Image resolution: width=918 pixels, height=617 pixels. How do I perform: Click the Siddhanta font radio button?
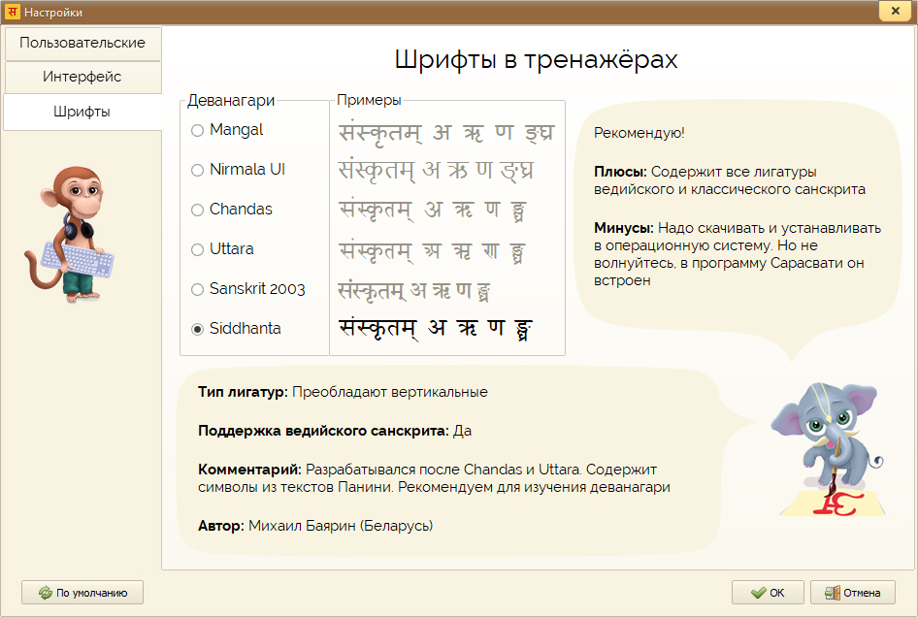pyautogui.click(x=198, y=329)
